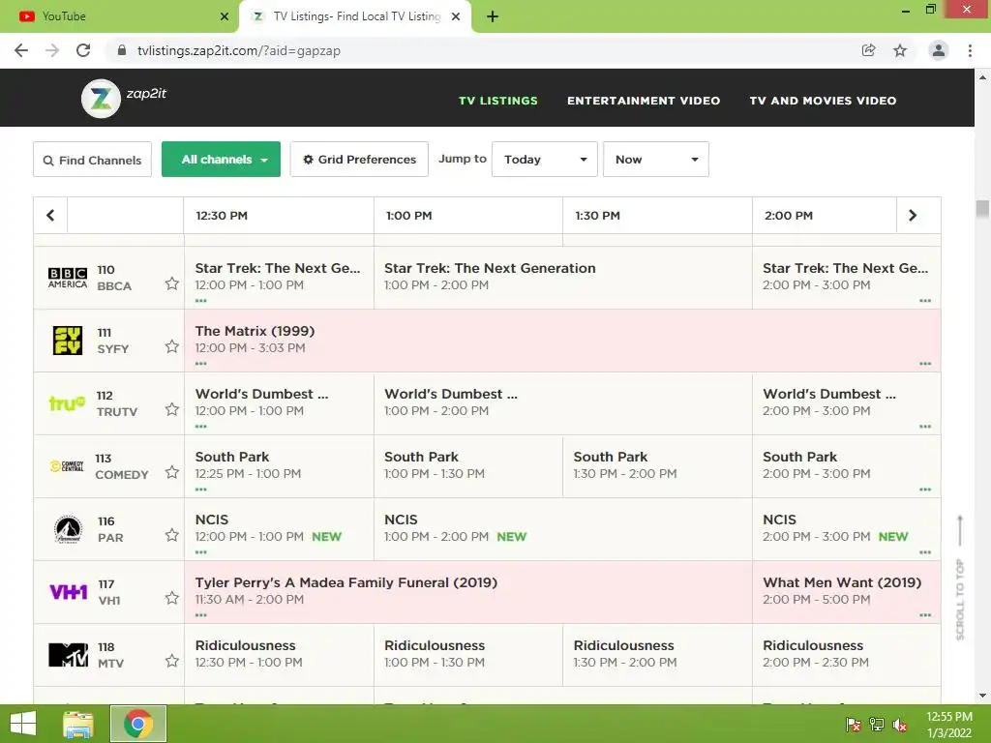Expand details for Star Trek 12:00 PM show
Viewport: 991px width, 743px height.
201,301
